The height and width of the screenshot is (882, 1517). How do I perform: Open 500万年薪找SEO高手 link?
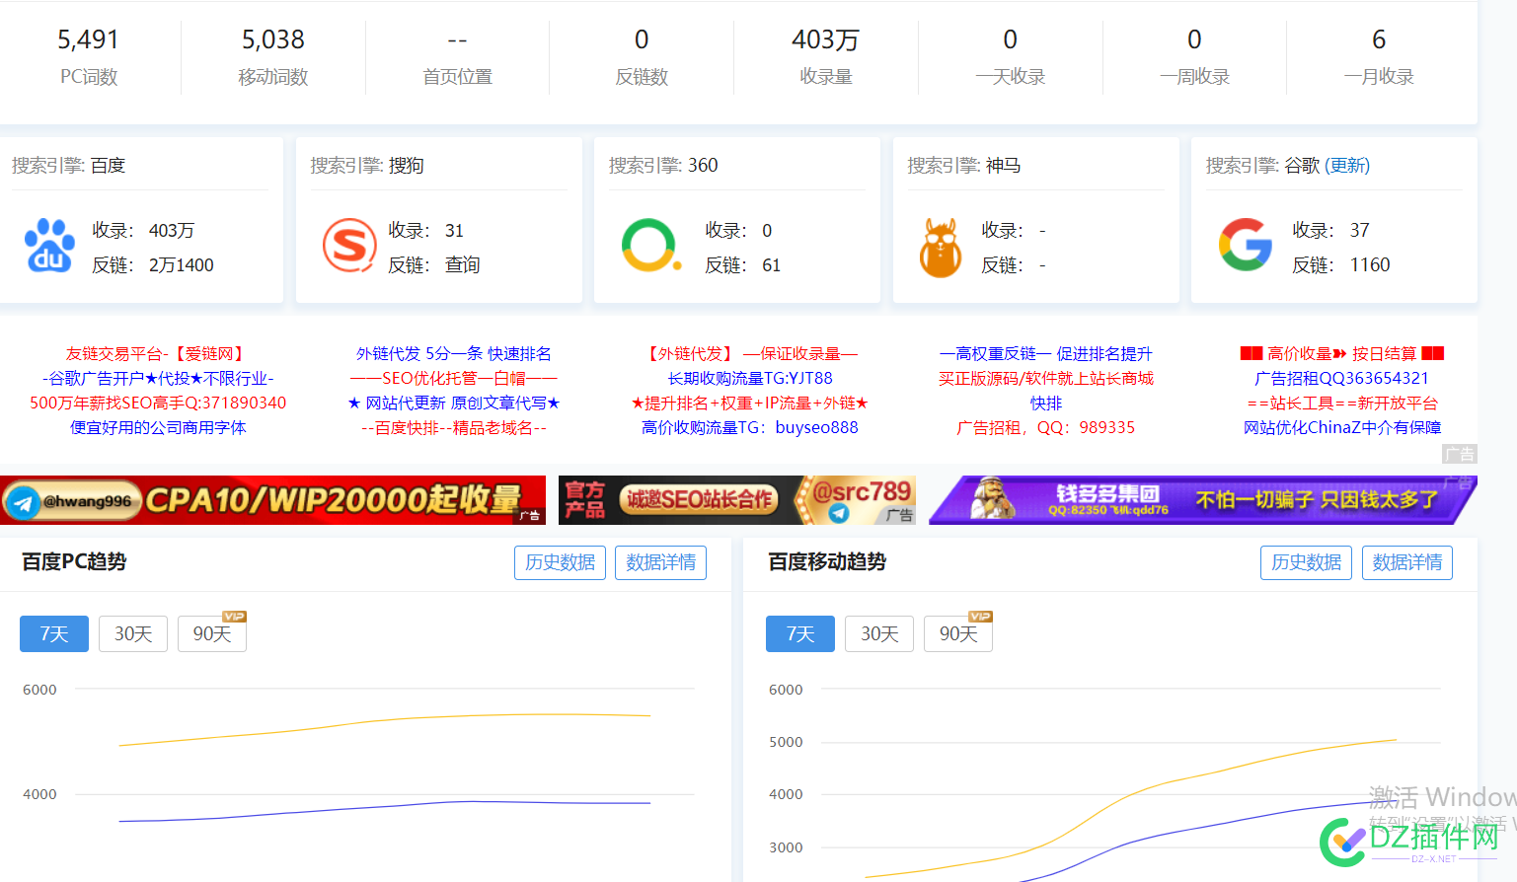coord(158,403)
